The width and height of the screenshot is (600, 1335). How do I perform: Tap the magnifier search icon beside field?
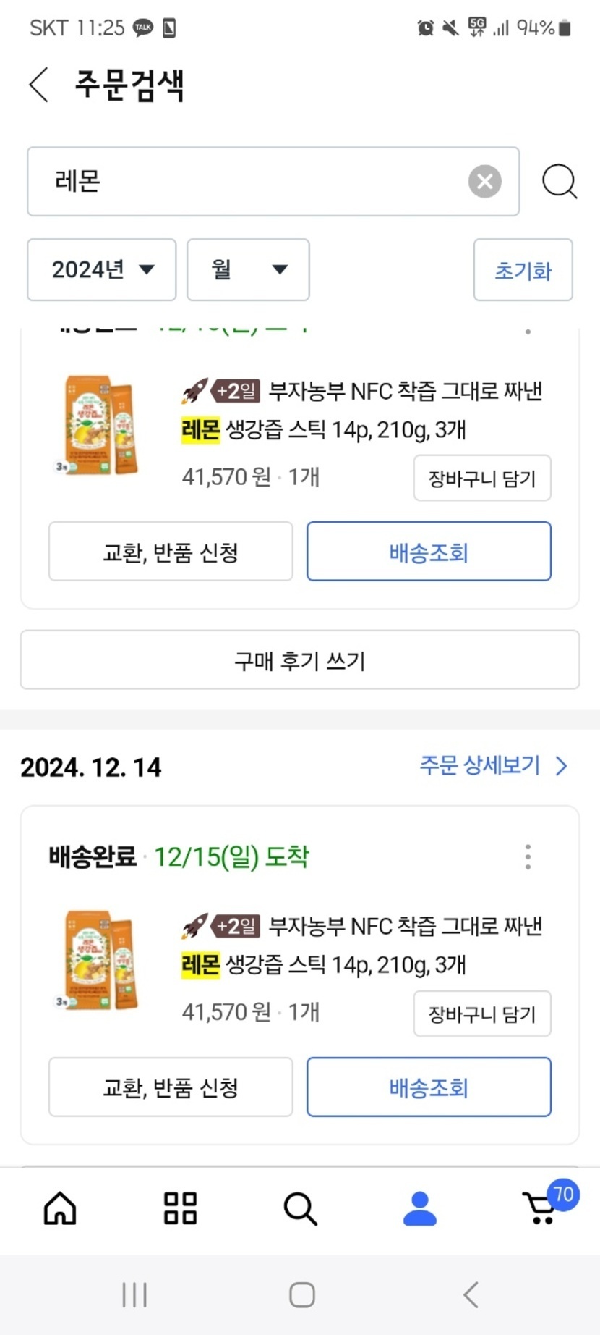click(x=560, y=181)
